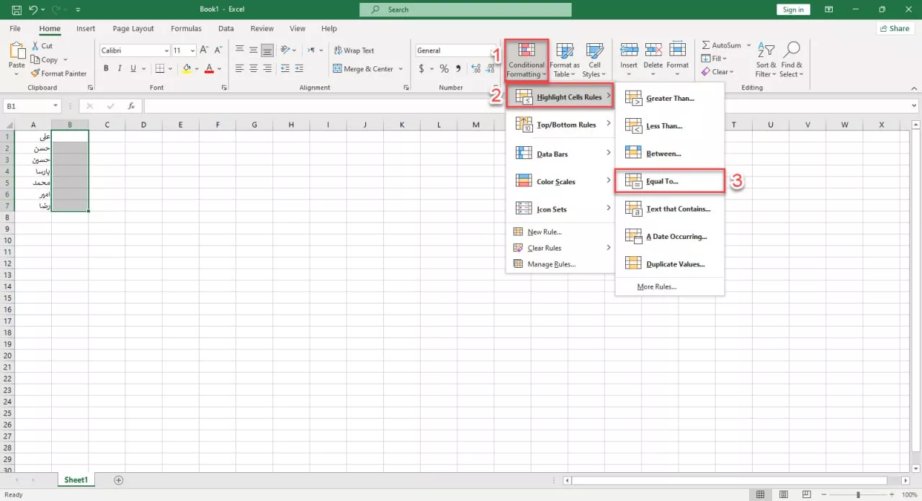Click the Conditional Formatting button
The width and height of the screenshot is (922, 501).
point(527,60)
